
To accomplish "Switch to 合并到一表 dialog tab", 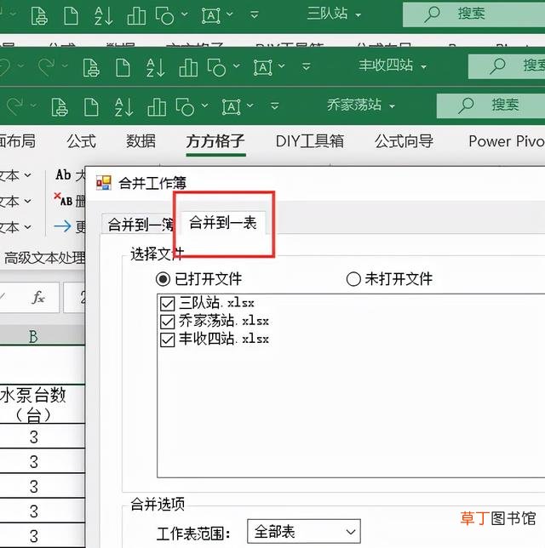I will 223,223.
